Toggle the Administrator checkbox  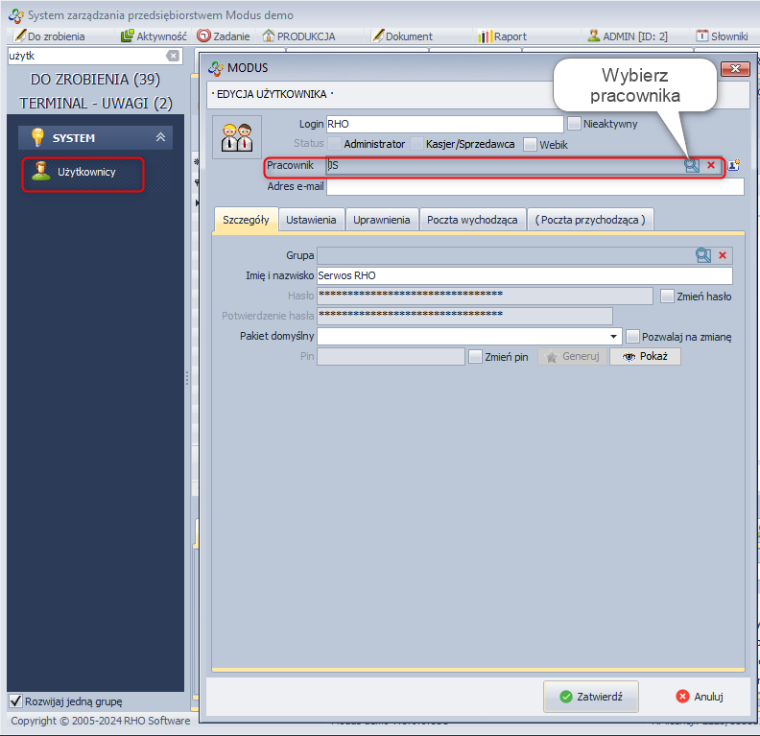click(x=335, y=144)
